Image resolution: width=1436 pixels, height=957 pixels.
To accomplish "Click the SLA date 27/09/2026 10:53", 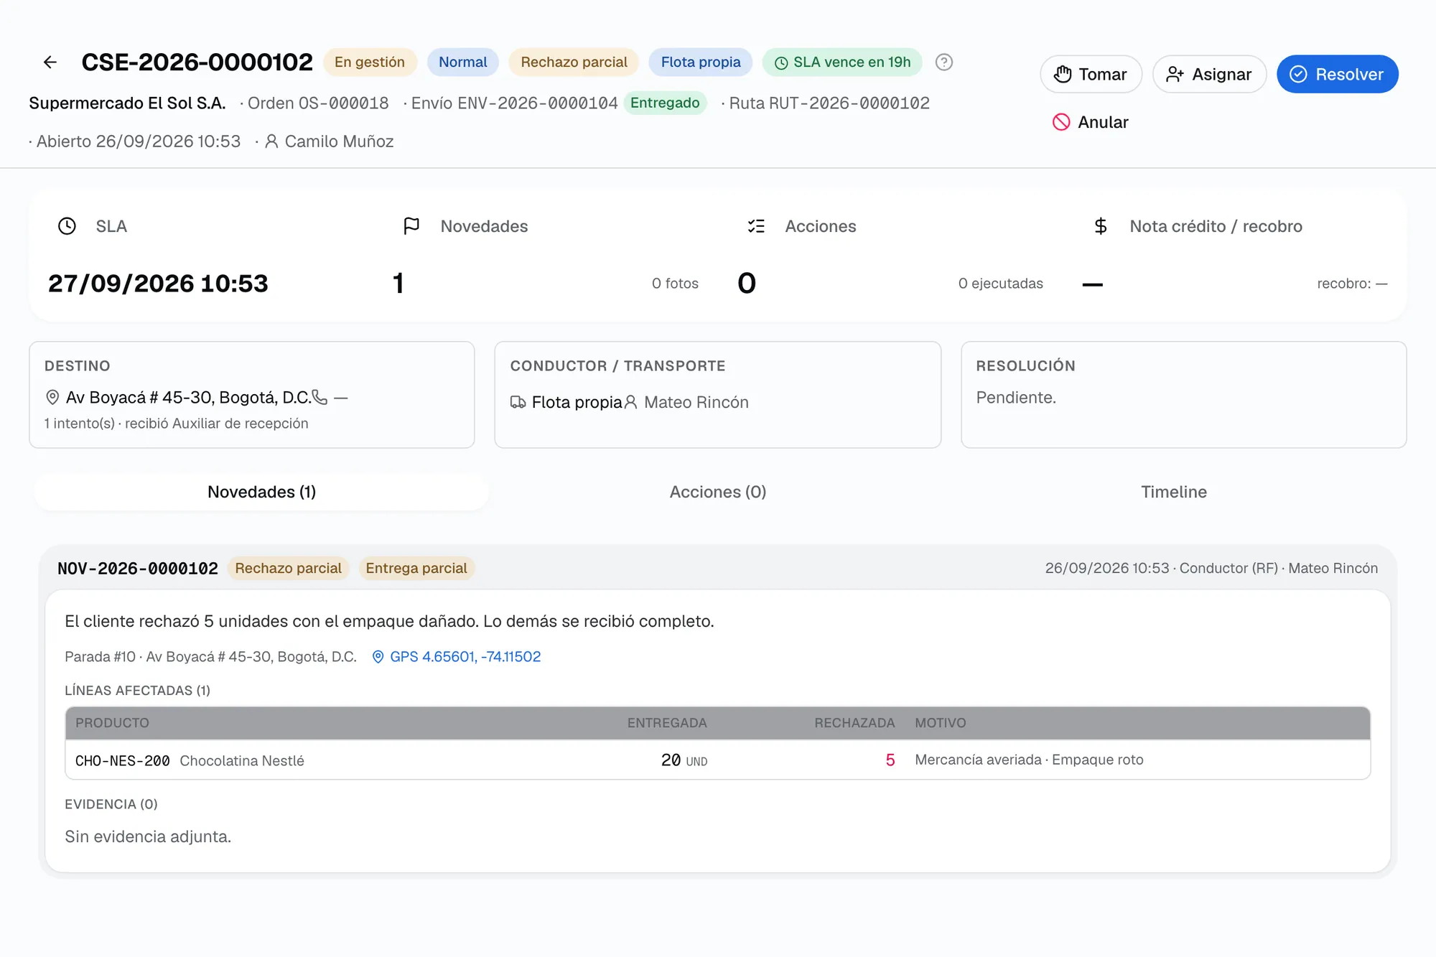I will (158, 284).
